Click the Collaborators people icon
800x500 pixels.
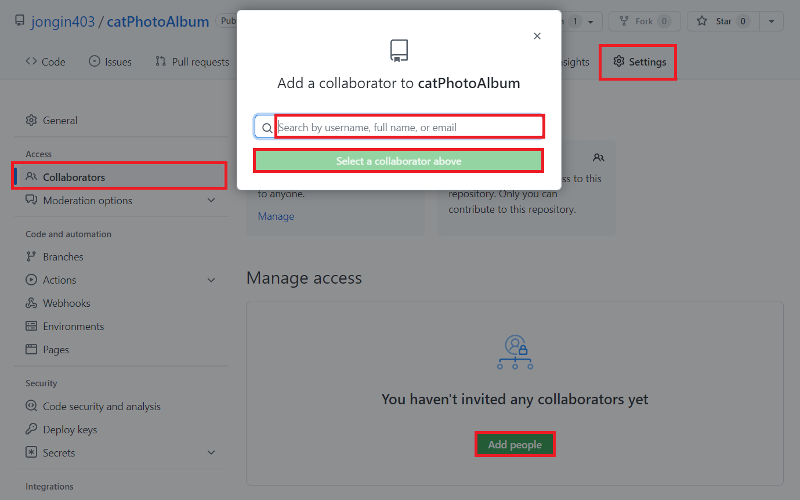tap(31, 177)
